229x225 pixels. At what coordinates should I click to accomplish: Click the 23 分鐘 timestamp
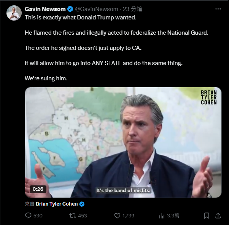click(133, 9)
